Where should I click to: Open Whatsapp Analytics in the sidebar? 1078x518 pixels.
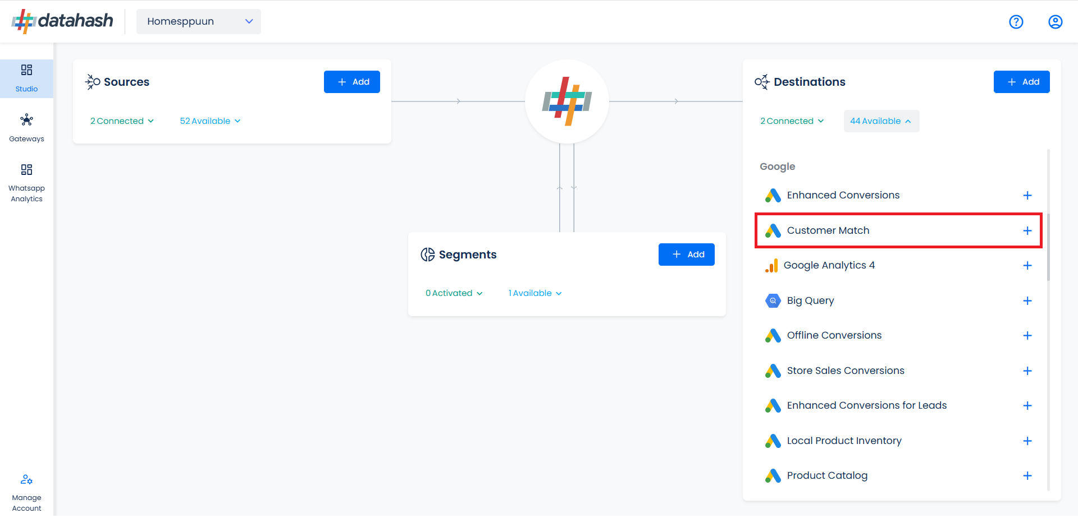(26, 183)
